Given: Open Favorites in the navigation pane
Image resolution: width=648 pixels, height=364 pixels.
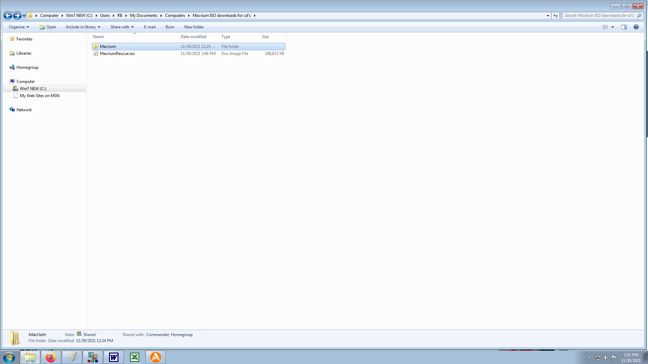Looking at the screenshot, I should pos(24,39).
